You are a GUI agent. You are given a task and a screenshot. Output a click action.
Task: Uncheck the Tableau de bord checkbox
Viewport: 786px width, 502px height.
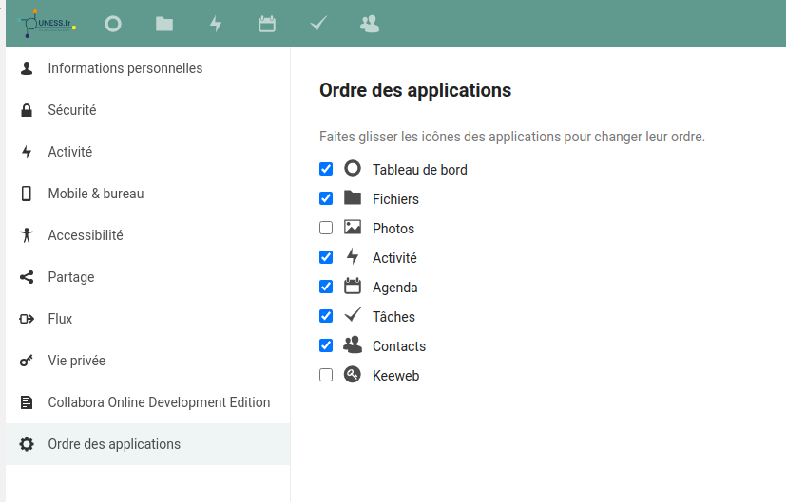point(326,169)
